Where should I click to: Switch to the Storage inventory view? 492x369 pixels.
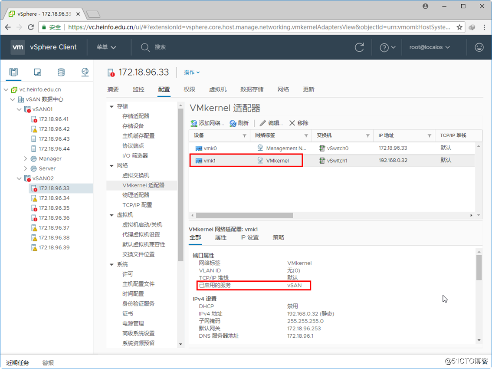pos(61,72)
